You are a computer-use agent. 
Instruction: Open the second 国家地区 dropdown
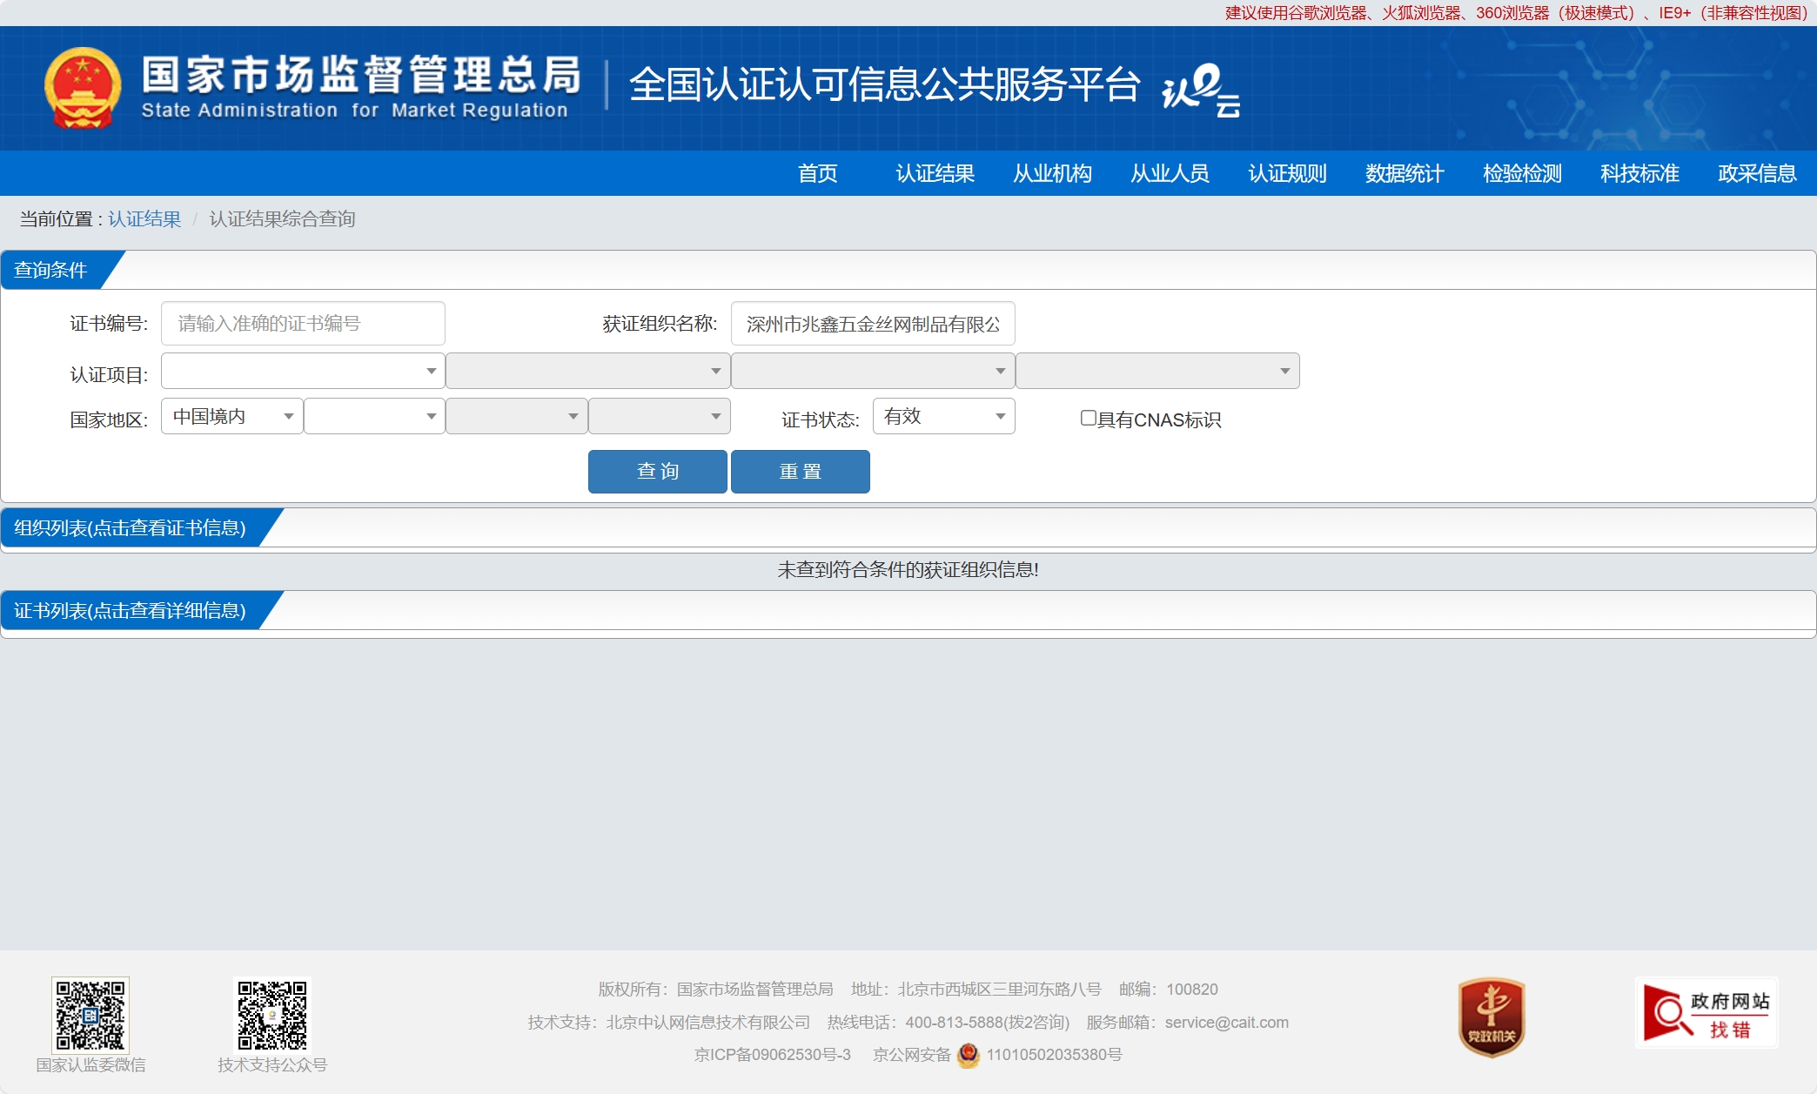tap(374, 416)
